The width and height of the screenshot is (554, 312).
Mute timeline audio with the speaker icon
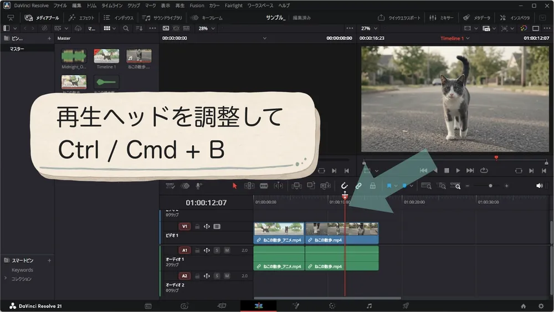click(x=539, y=186)
